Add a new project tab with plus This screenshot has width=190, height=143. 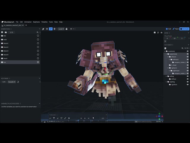coord(26,25)
